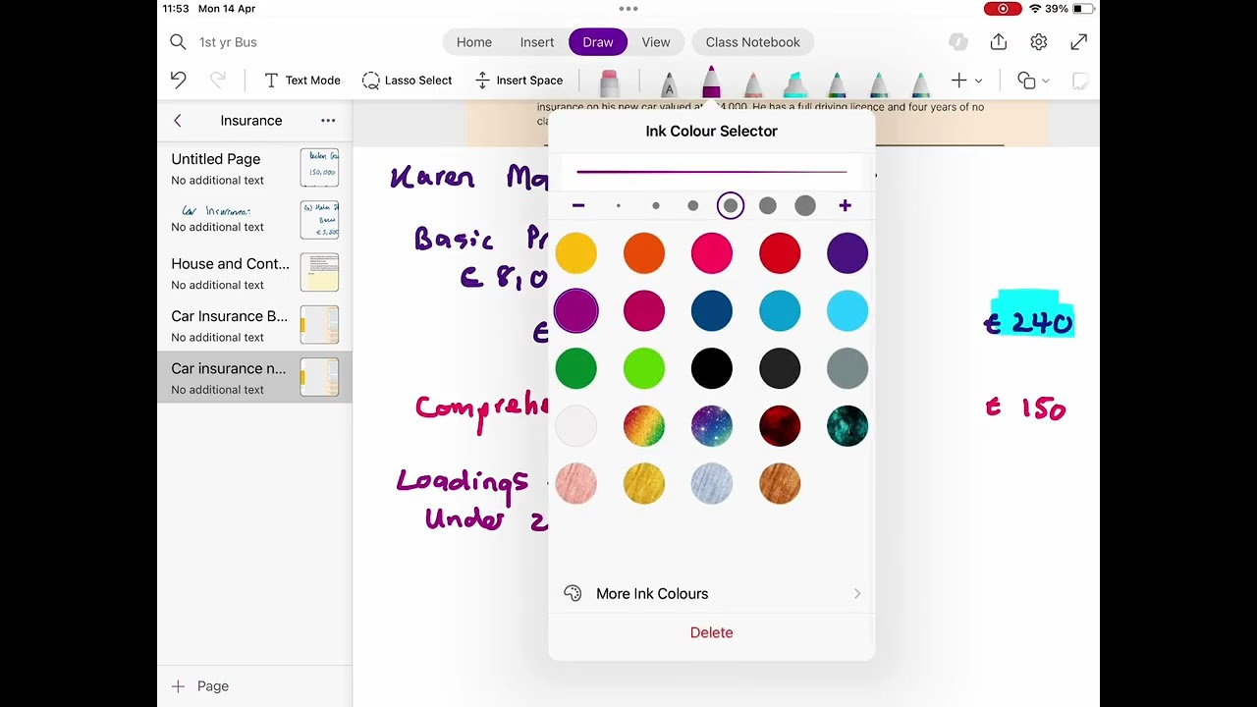This screenshot has width=1257, height=707.
Task: Open the House and Cont... page
Action: pyautogui.click(x=254, y=273)
